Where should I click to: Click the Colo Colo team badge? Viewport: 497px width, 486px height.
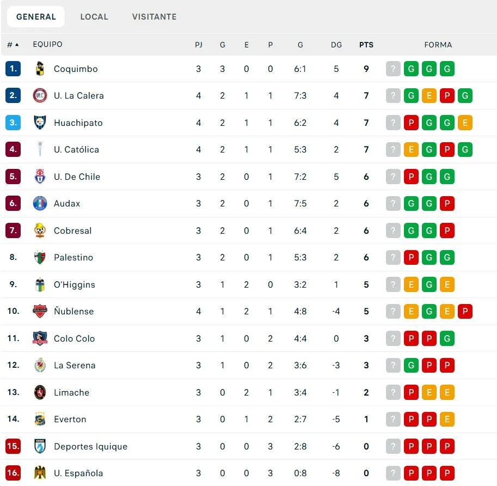(x=40, y=338)
